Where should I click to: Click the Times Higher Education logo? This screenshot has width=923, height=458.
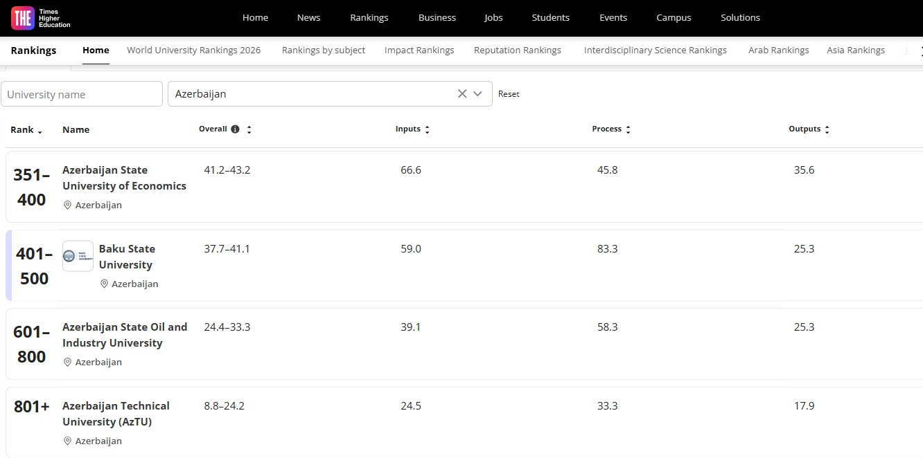click(40, 18)
